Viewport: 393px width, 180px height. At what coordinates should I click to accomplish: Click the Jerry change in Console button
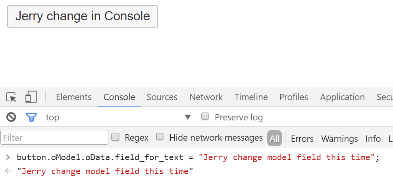point(83,17)
